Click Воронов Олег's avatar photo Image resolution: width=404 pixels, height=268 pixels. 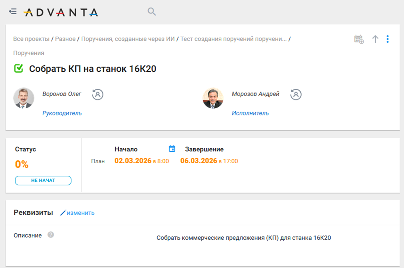(24, 98)
